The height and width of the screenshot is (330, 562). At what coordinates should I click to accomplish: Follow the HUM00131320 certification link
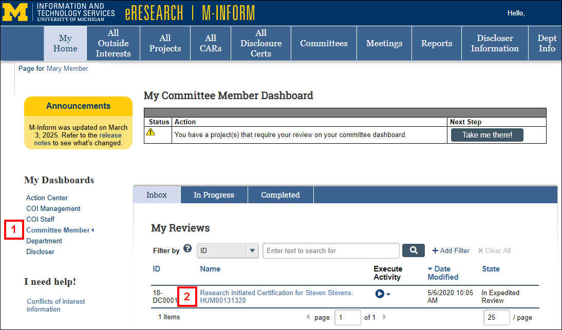click(223, 300)
